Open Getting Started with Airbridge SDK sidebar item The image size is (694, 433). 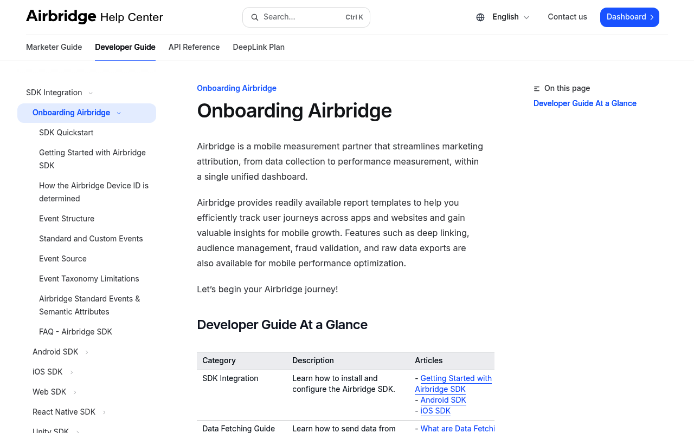[x=92, y=159]
